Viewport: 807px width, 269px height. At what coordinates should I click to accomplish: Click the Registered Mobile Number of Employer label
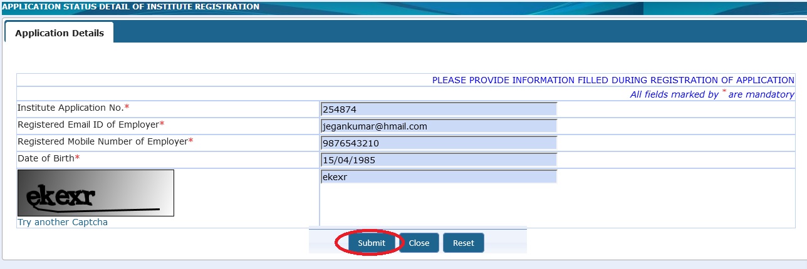click(x=102, y=141)
